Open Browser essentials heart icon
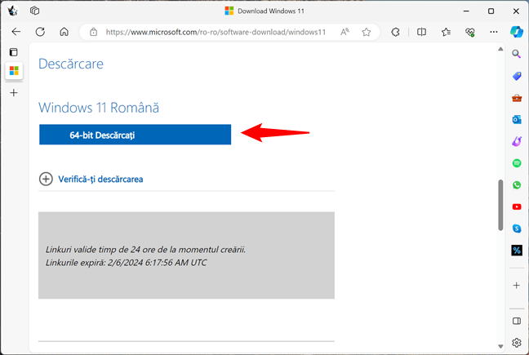 click(470, 32)
